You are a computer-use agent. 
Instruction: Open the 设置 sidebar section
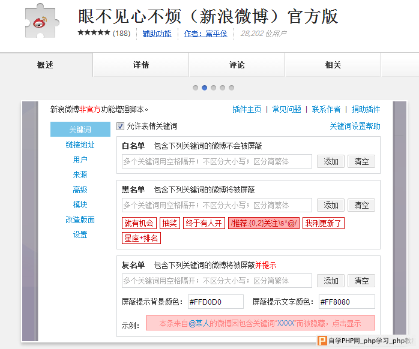point(80,234)
